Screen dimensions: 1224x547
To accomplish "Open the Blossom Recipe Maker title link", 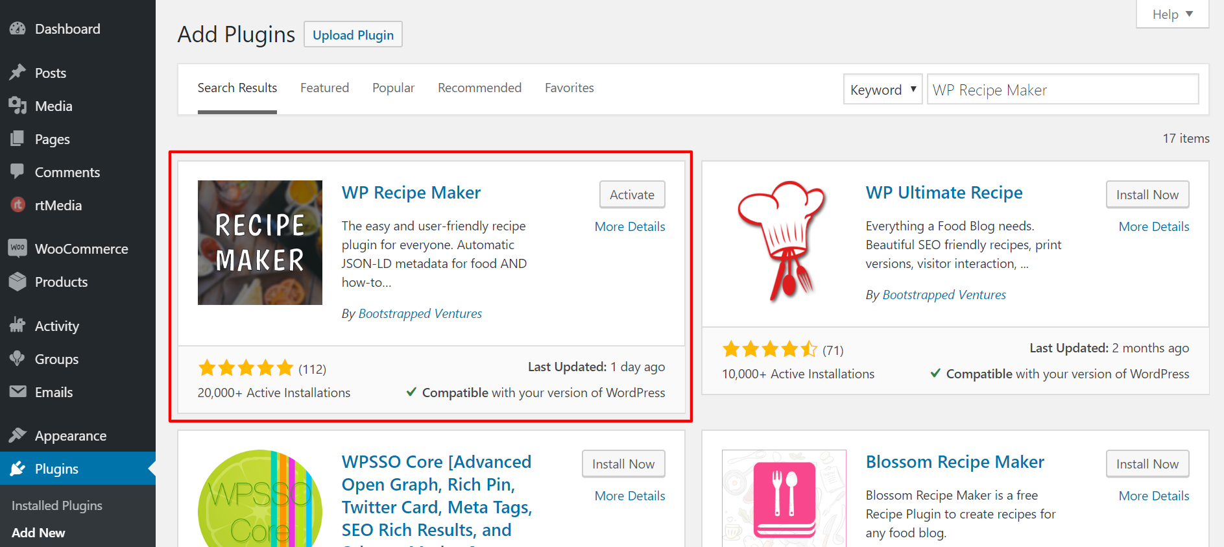I will click(955, 462).
